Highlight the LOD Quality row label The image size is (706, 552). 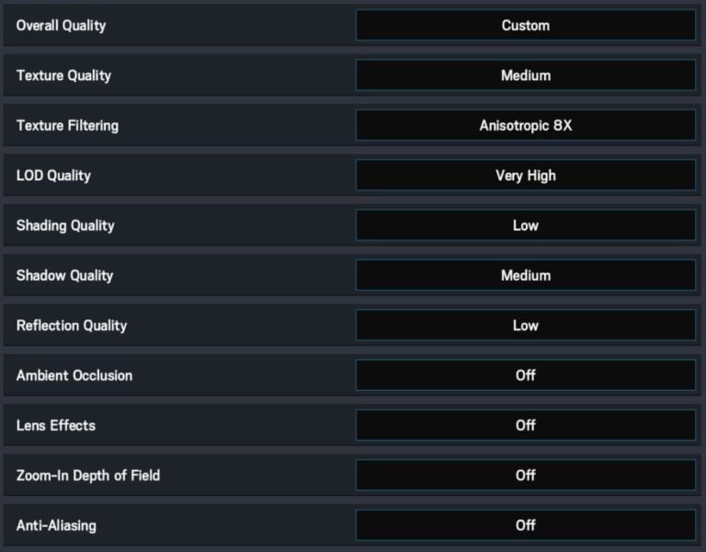pos(53,175)
